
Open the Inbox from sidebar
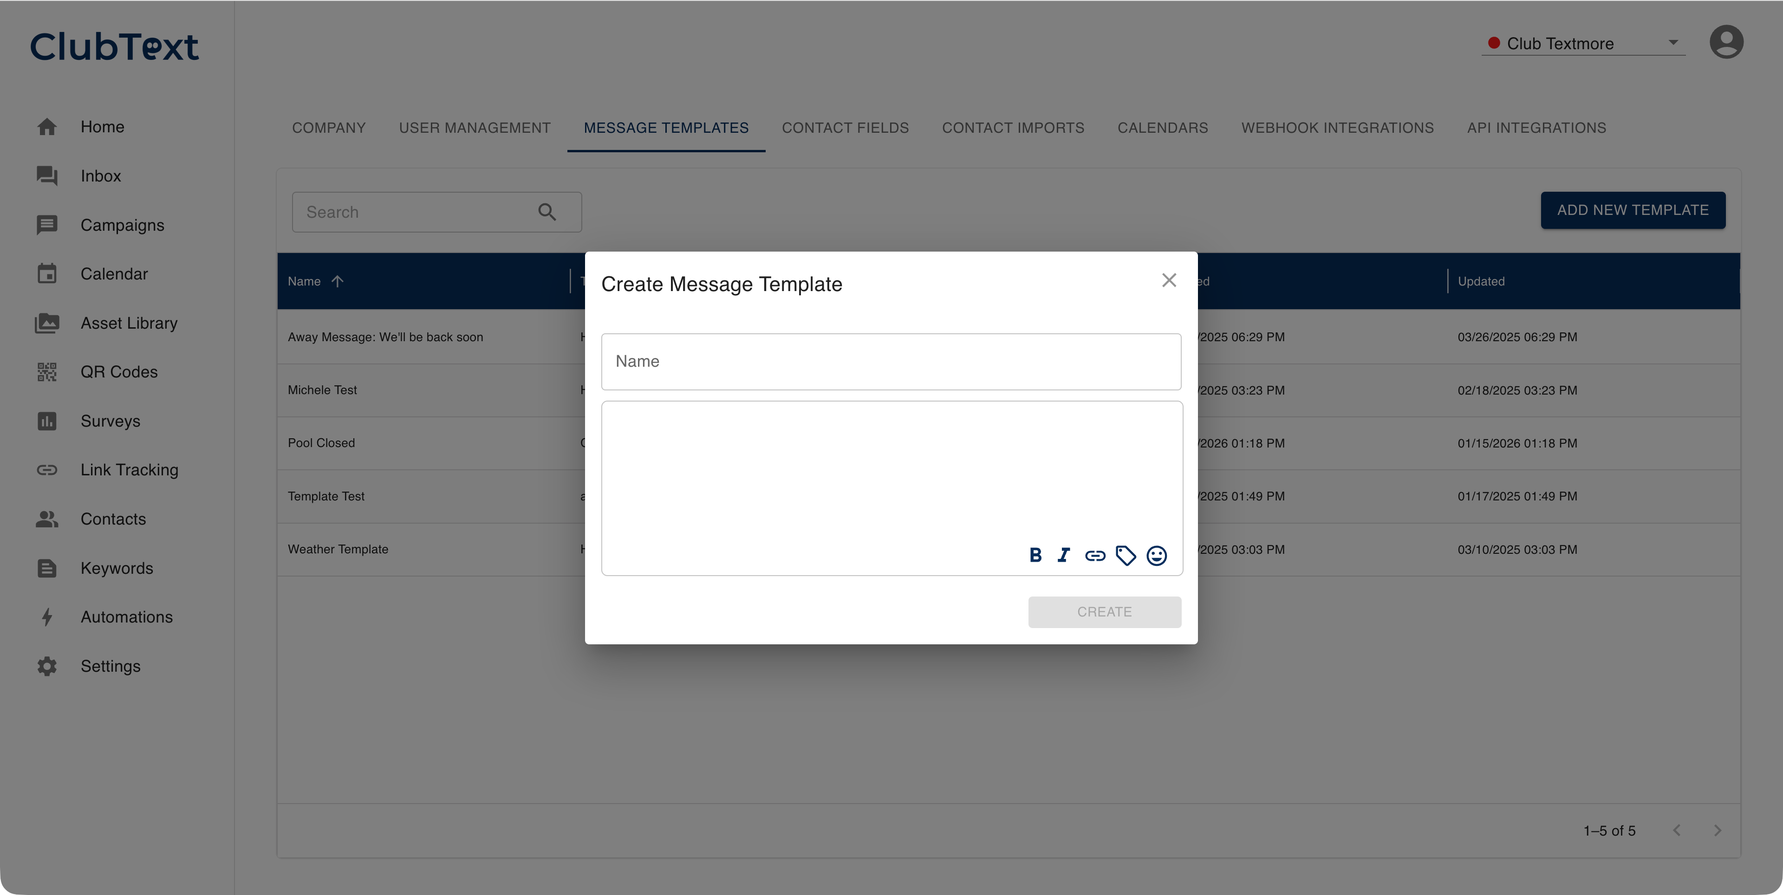pos(100,176)
